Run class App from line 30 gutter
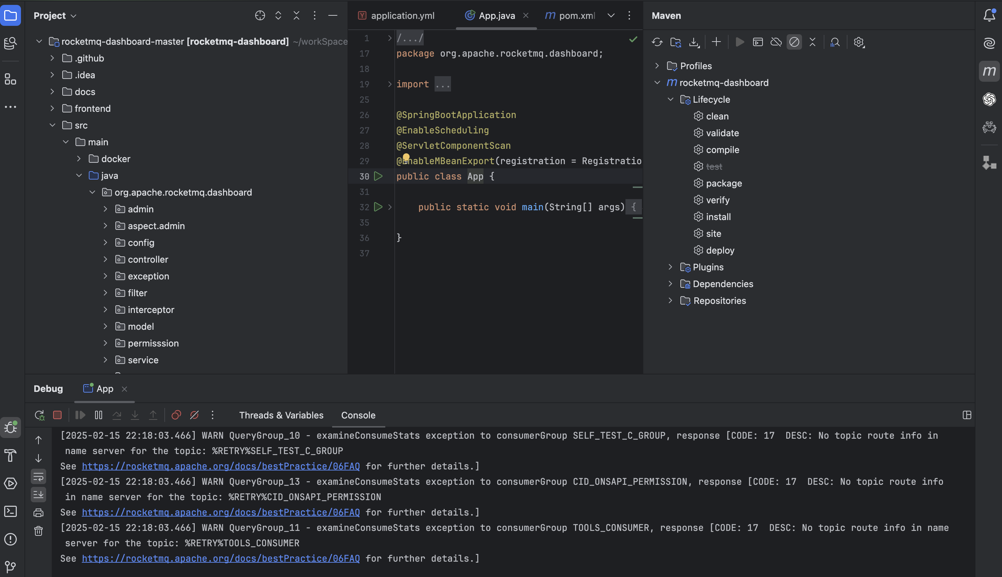The image size is (1002, 577). [378, 176]
